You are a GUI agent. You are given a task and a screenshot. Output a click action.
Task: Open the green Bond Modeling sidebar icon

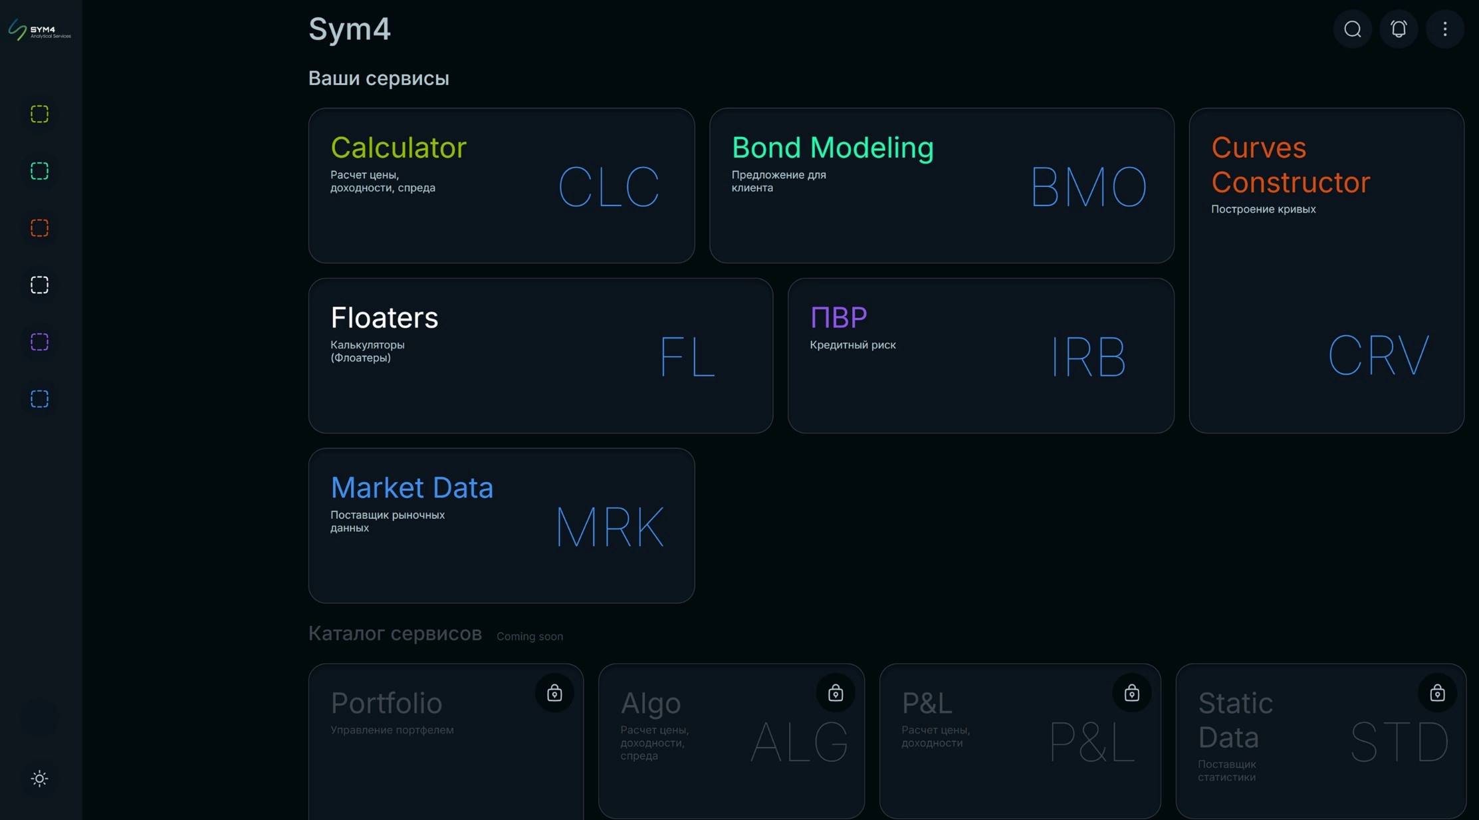pyautogui.click(x=40, y=171)
